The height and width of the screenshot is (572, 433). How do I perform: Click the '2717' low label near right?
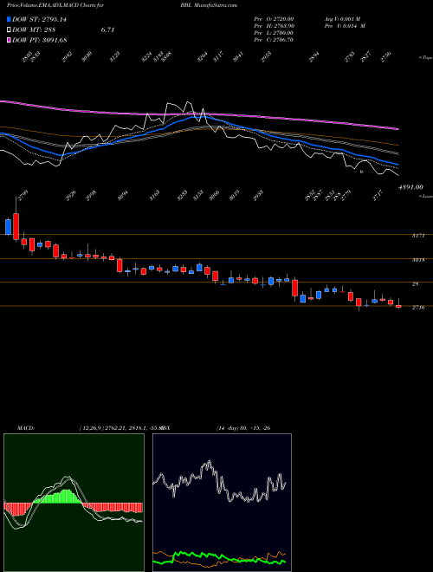(x=378, y=195)
